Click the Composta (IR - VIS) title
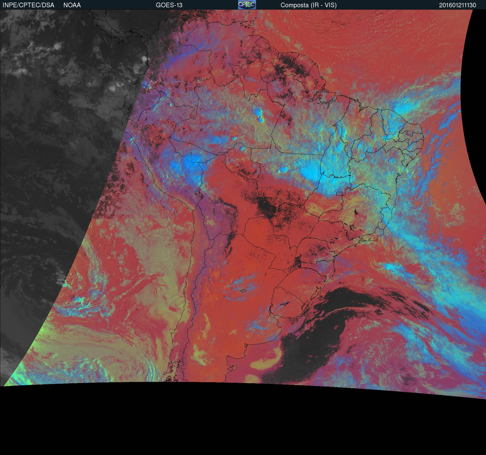This screenshot has width=486, height=455. pyautogui.click(x=308, y=5)
